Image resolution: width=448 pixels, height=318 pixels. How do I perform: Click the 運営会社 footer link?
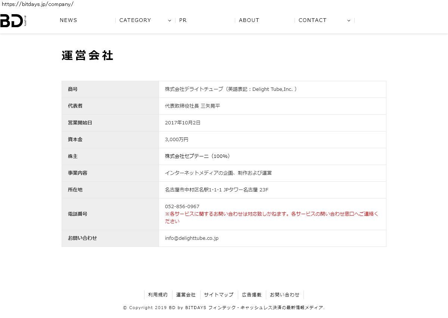click(186, 295)
